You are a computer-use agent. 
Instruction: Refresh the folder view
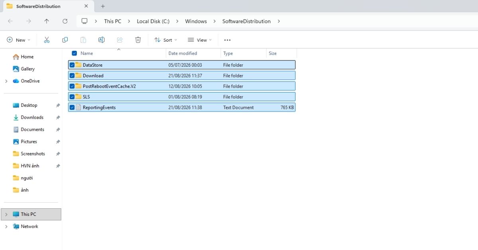[x=65, y=21]
